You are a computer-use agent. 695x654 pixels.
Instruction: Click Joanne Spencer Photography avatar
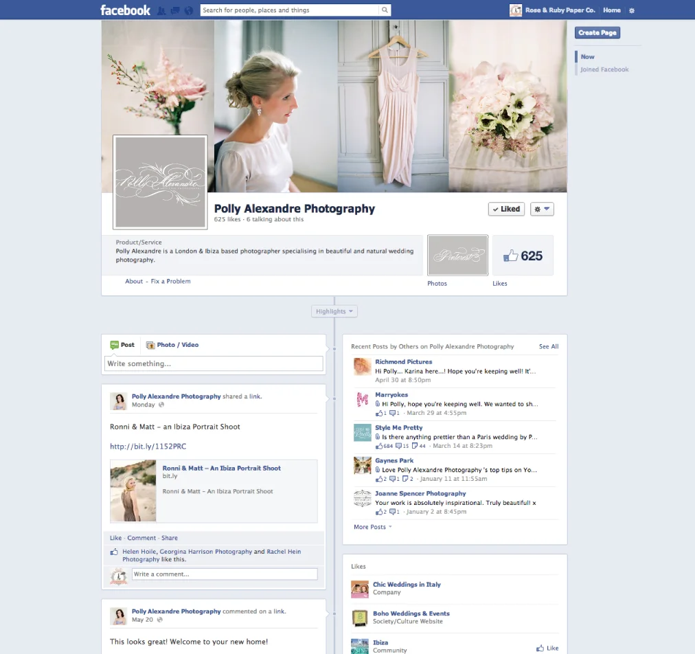[362, 498]
